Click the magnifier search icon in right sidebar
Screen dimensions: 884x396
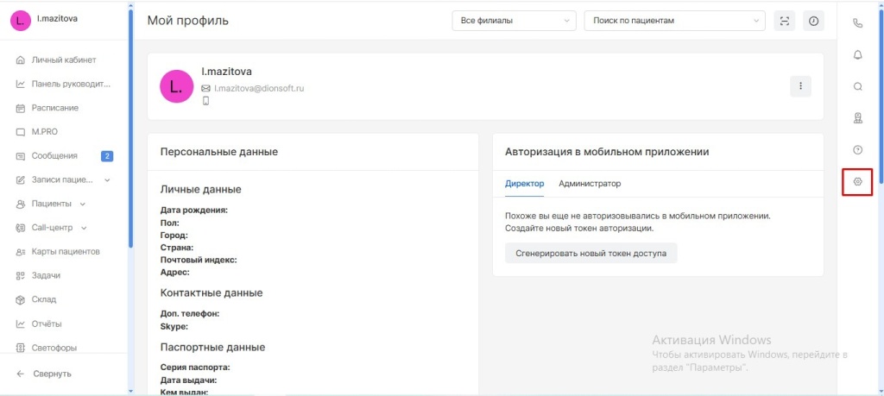pyautogui.click(x=857, y=86)
